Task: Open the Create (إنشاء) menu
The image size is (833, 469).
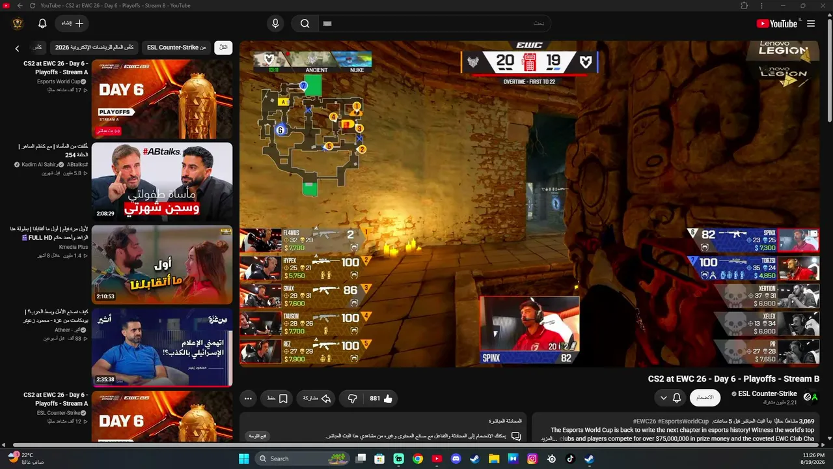Action: pos(72,23)
